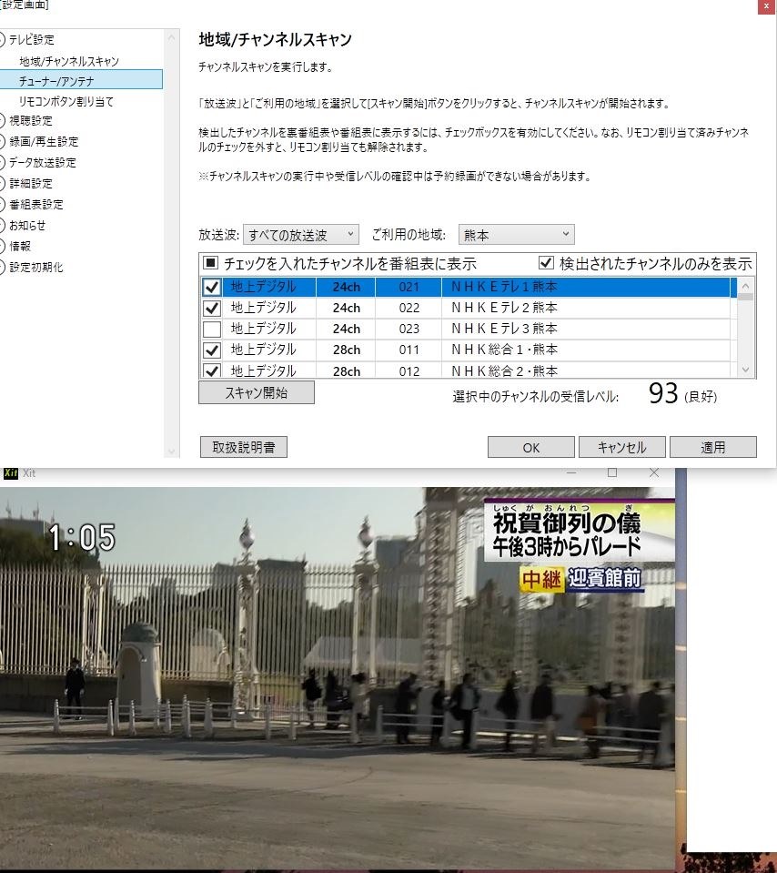Open the お知らせ settings section
Viewport: 777px width, 873px height.
(27, 226)
